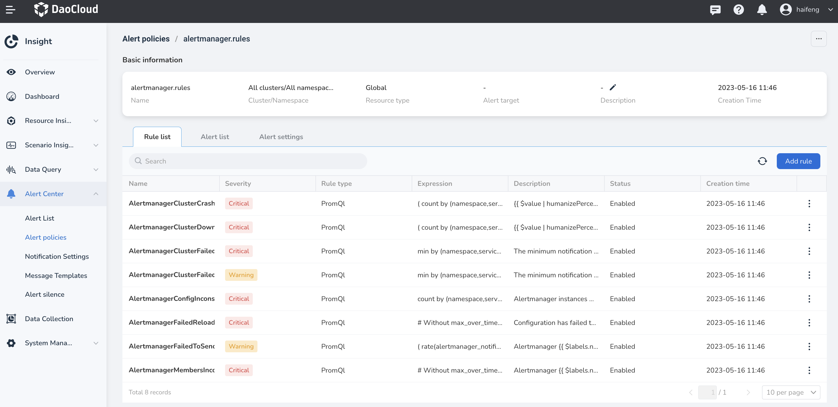This screenshot has width=838, height=407.
Task: Open Notification Settings in sidebar
Action: click(57, 256)
